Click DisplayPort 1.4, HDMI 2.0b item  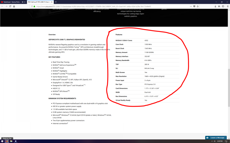point(63,83)
